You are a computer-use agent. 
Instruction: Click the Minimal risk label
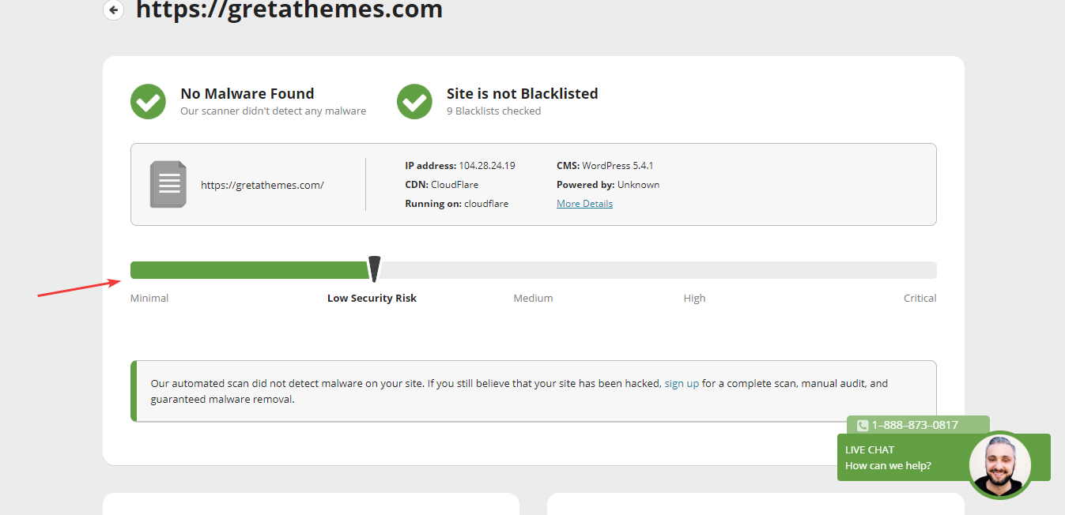tap(149, 299)
